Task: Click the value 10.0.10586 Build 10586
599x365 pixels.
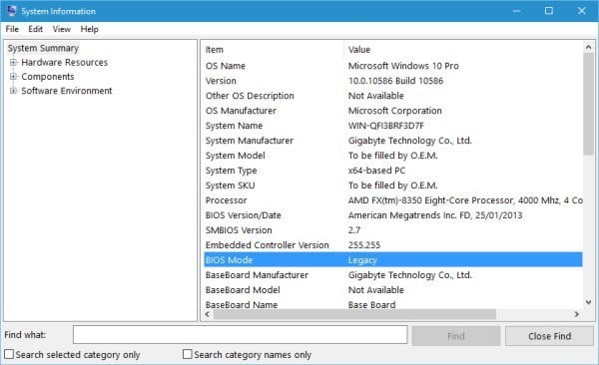Action: [395, 81]
